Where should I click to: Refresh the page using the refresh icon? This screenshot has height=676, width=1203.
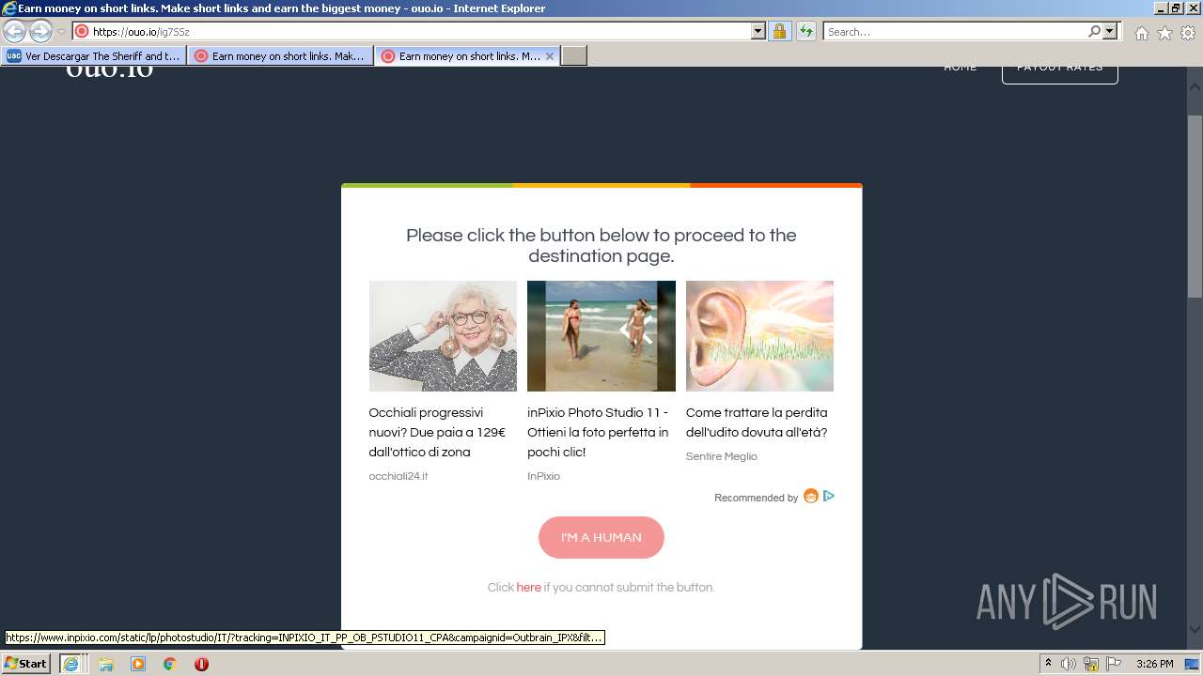[806, 32]
